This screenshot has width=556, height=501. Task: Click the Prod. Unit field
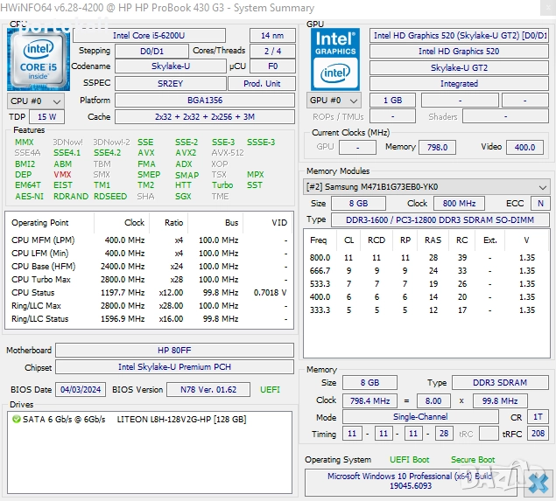pyautogui.click(x=262, y=83)
